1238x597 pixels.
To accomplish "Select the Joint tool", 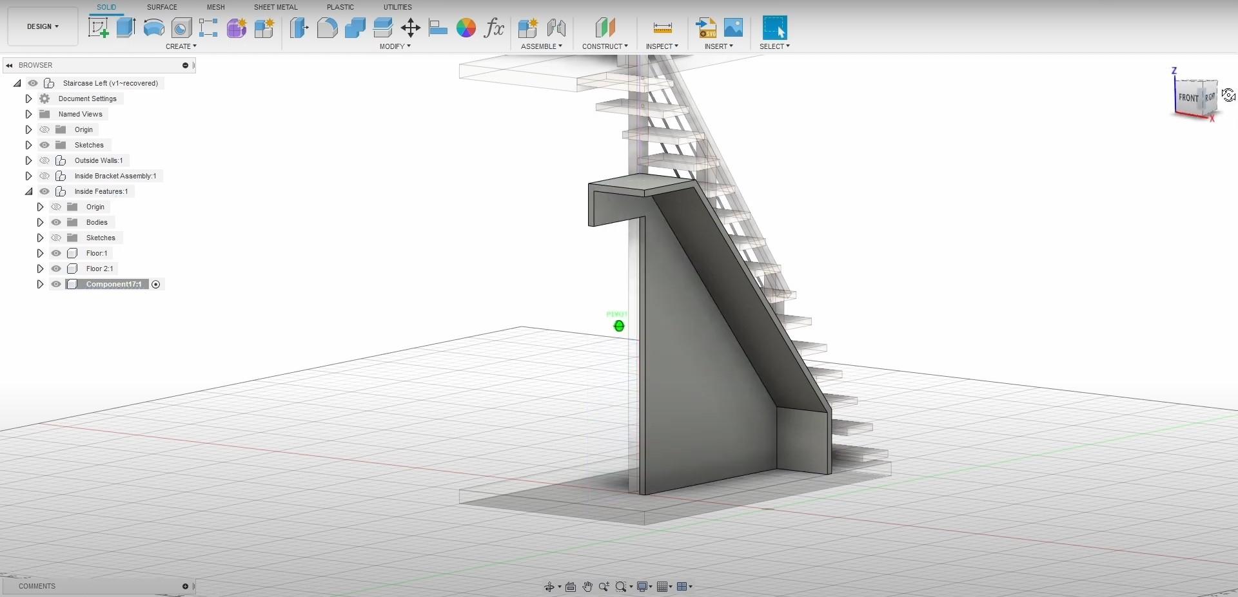I will pyautogui.click(x=556, y=28).
